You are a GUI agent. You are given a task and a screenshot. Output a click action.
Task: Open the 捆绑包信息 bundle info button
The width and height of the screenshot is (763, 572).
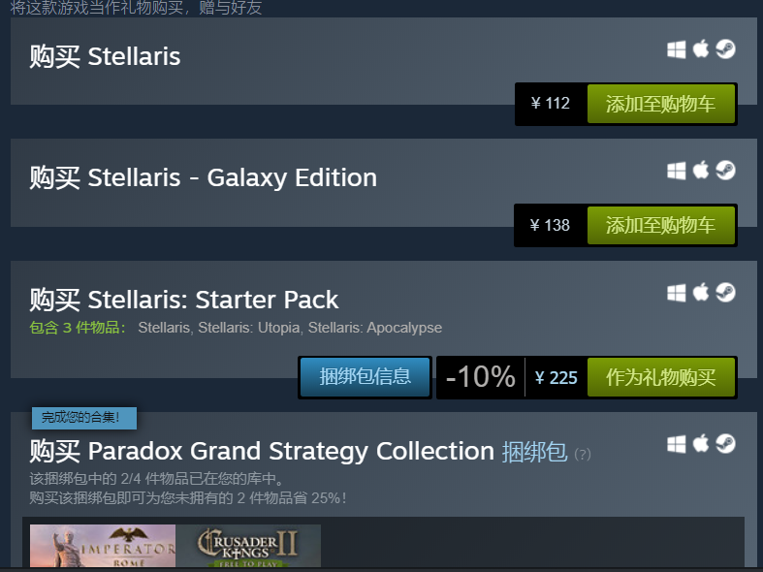[365, 377]
